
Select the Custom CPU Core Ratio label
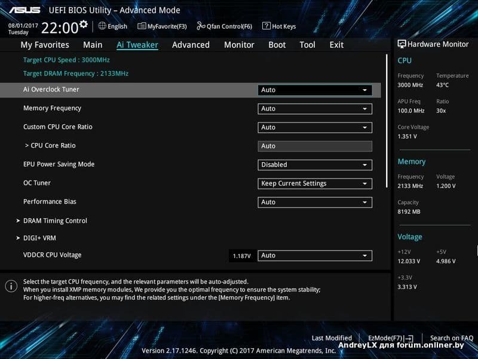[58, 127]
